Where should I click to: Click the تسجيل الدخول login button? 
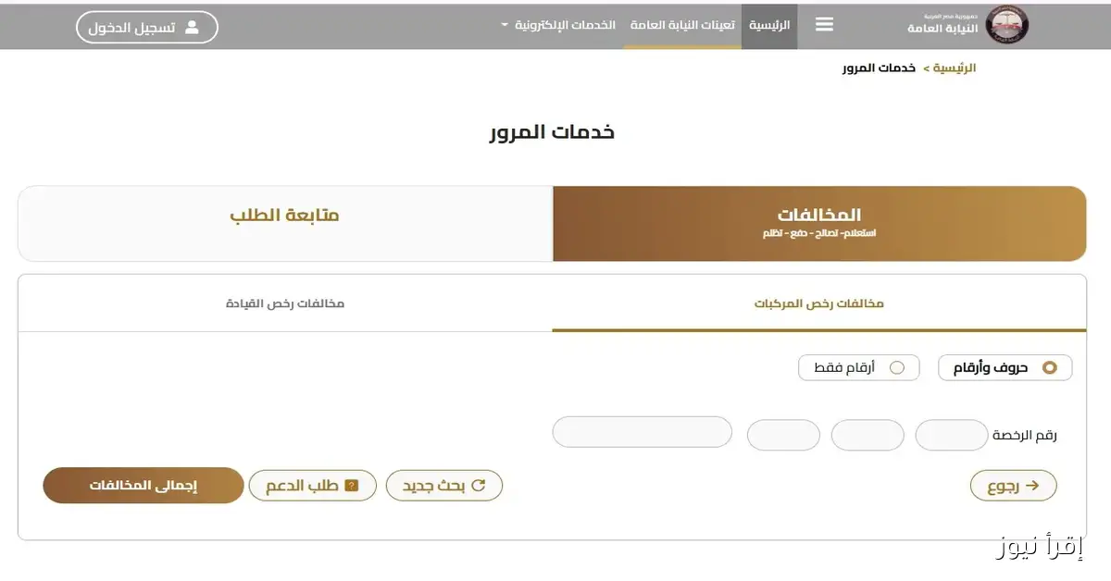coord(146,27)
